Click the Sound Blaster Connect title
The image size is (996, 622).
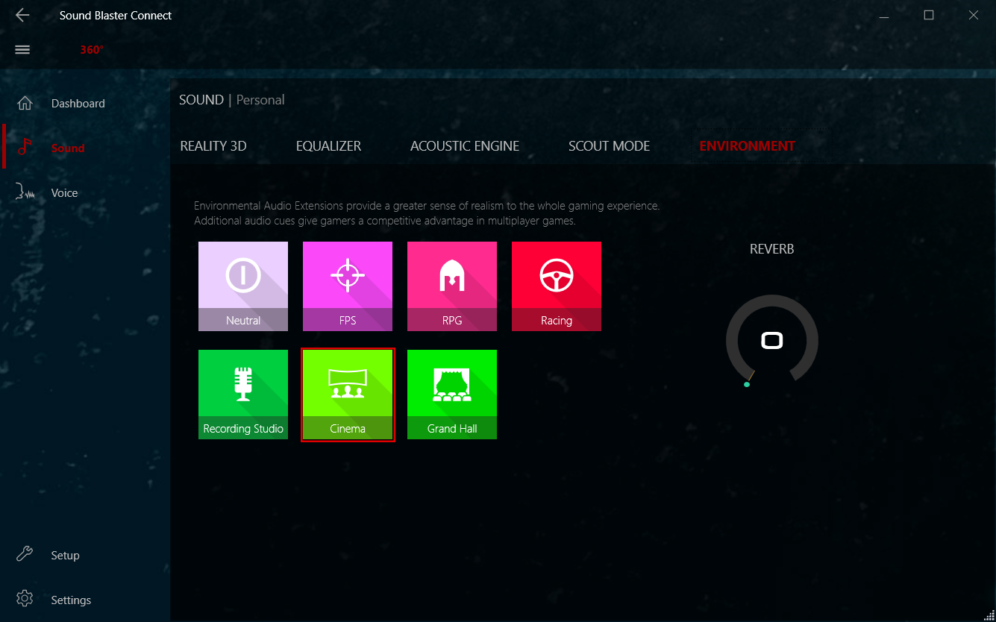click(116, 15)
